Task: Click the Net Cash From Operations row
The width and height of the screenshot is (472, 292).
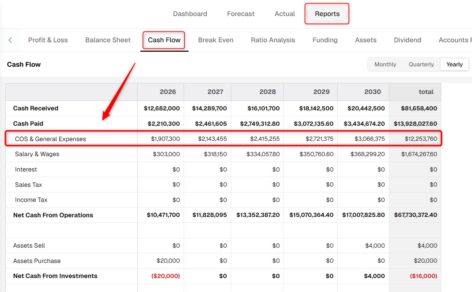Action: coord(223,215)
